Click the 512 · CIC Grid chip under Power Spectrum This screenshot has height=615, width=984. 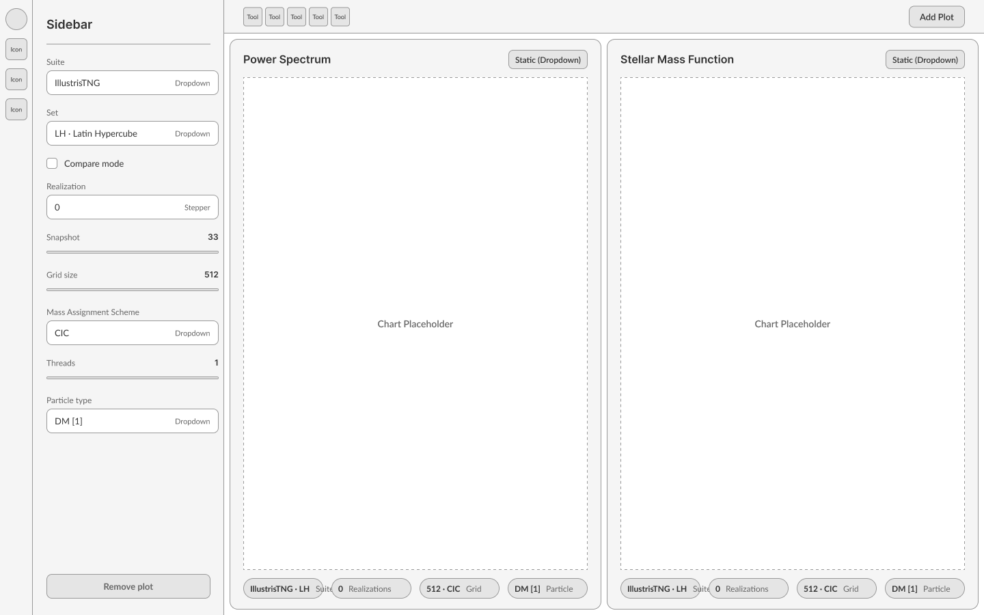(x=459, y=588)
